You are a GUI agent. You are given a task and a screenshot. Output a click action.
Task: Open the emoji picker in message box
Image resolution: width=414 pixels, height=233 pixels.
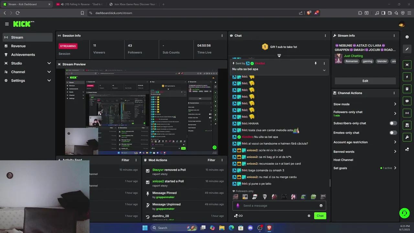click(321, 205)
